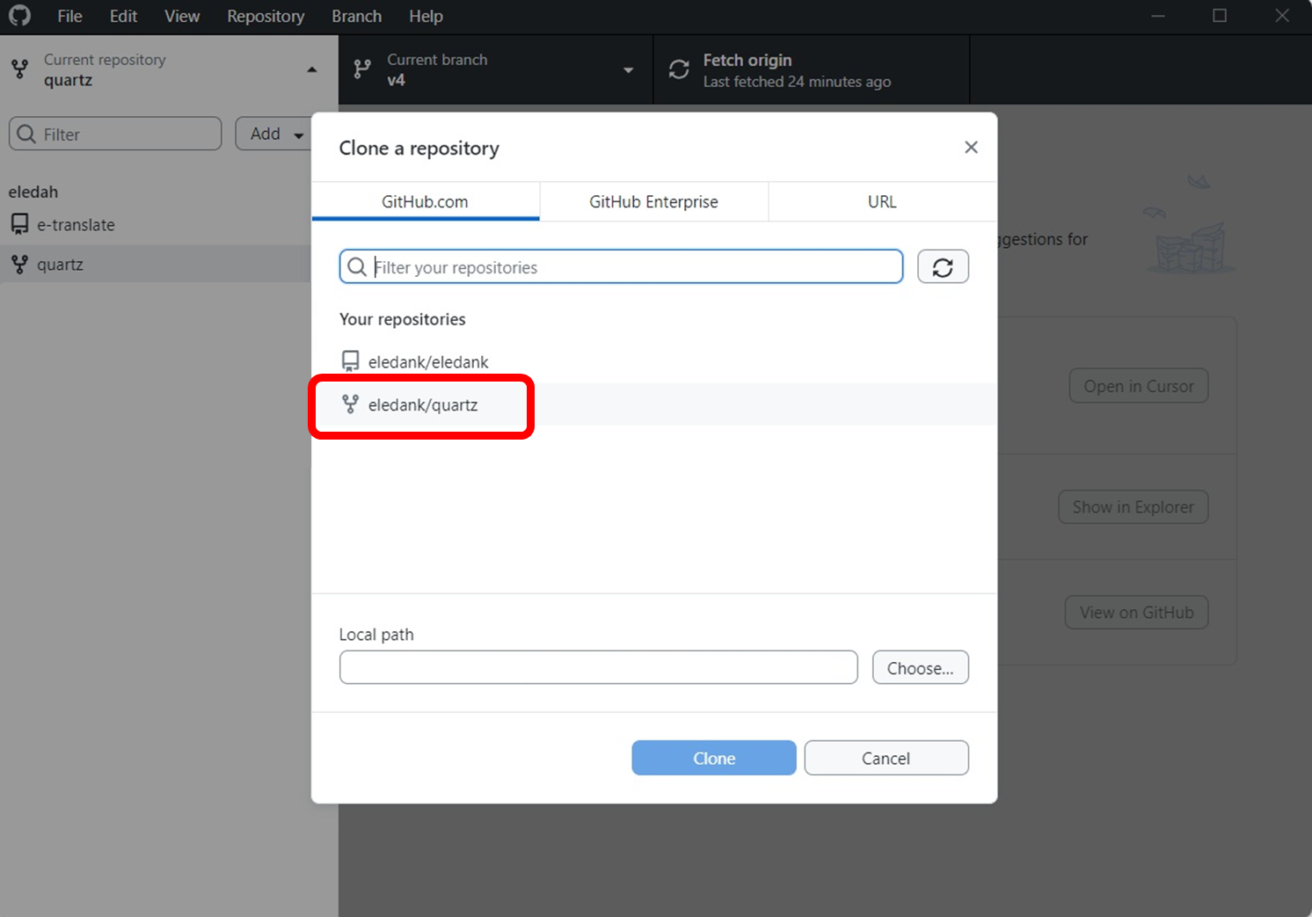
Task: Click the branch icon beside Current branch
Action: 361,69
